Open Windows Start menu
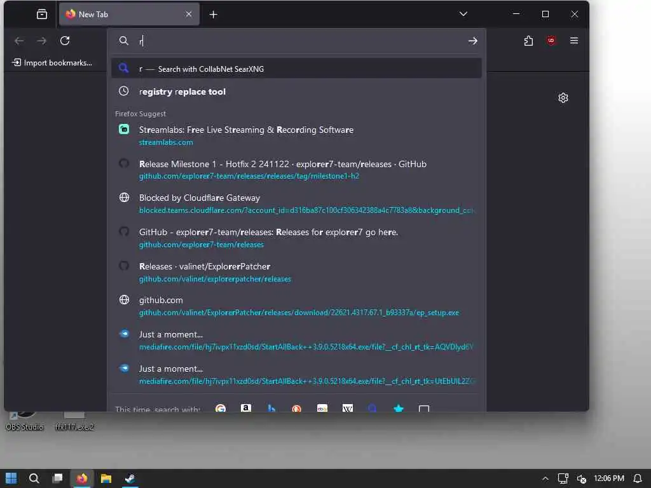Viewport: 651px width, 488px height. coord(11,478)
